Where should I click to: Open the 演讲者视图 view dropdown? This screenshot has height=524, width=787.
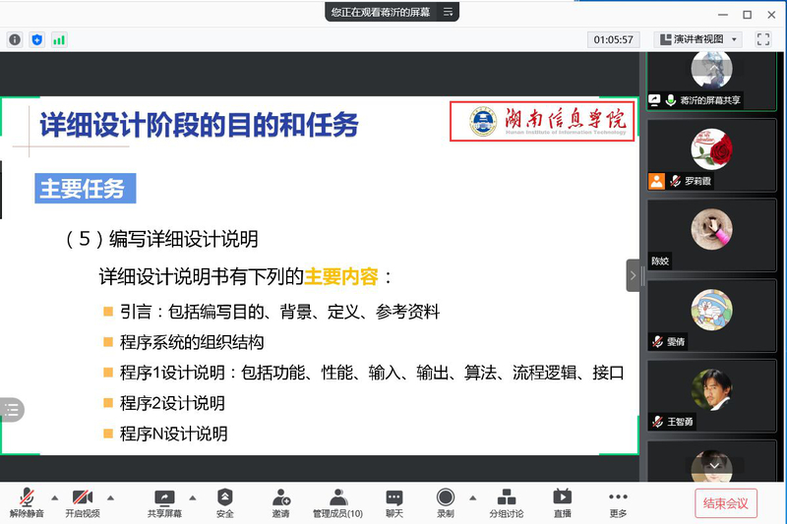pyautogui.click(x=698, y=39)
